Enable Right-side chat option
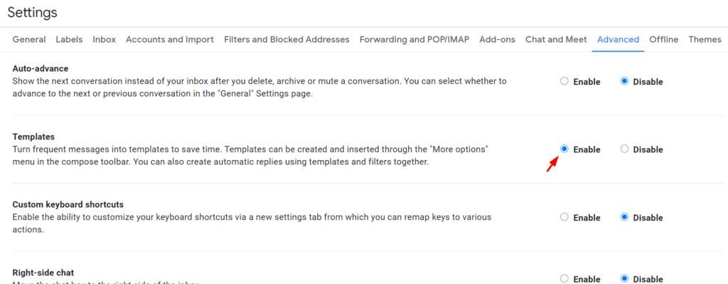 click(564, 278)
